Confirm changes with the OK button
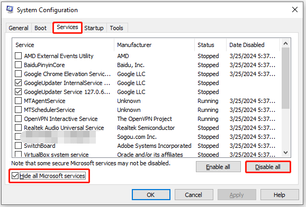Screen dimensions: 306x207 click(x=151, y=195)
